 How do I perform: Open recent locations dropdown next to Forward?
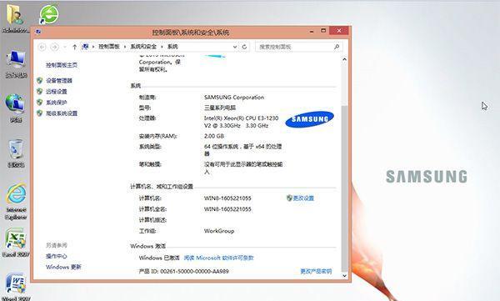coord(65,47)
